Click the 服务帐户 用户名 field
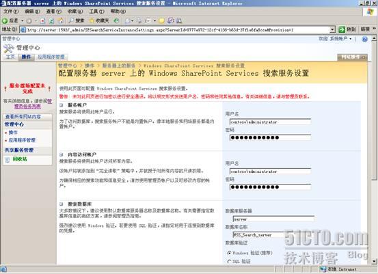378x274 pixels. pos(270,122)
